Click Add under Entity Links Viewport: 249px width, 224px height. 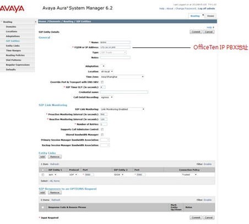(42, 157)
